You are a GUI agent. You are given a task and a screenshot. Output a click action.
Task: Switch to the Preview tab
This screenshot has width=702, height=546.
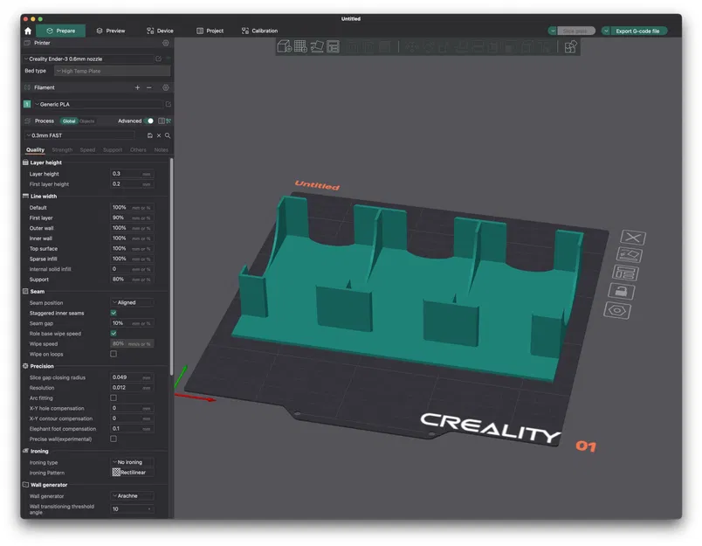coord(111,31)
